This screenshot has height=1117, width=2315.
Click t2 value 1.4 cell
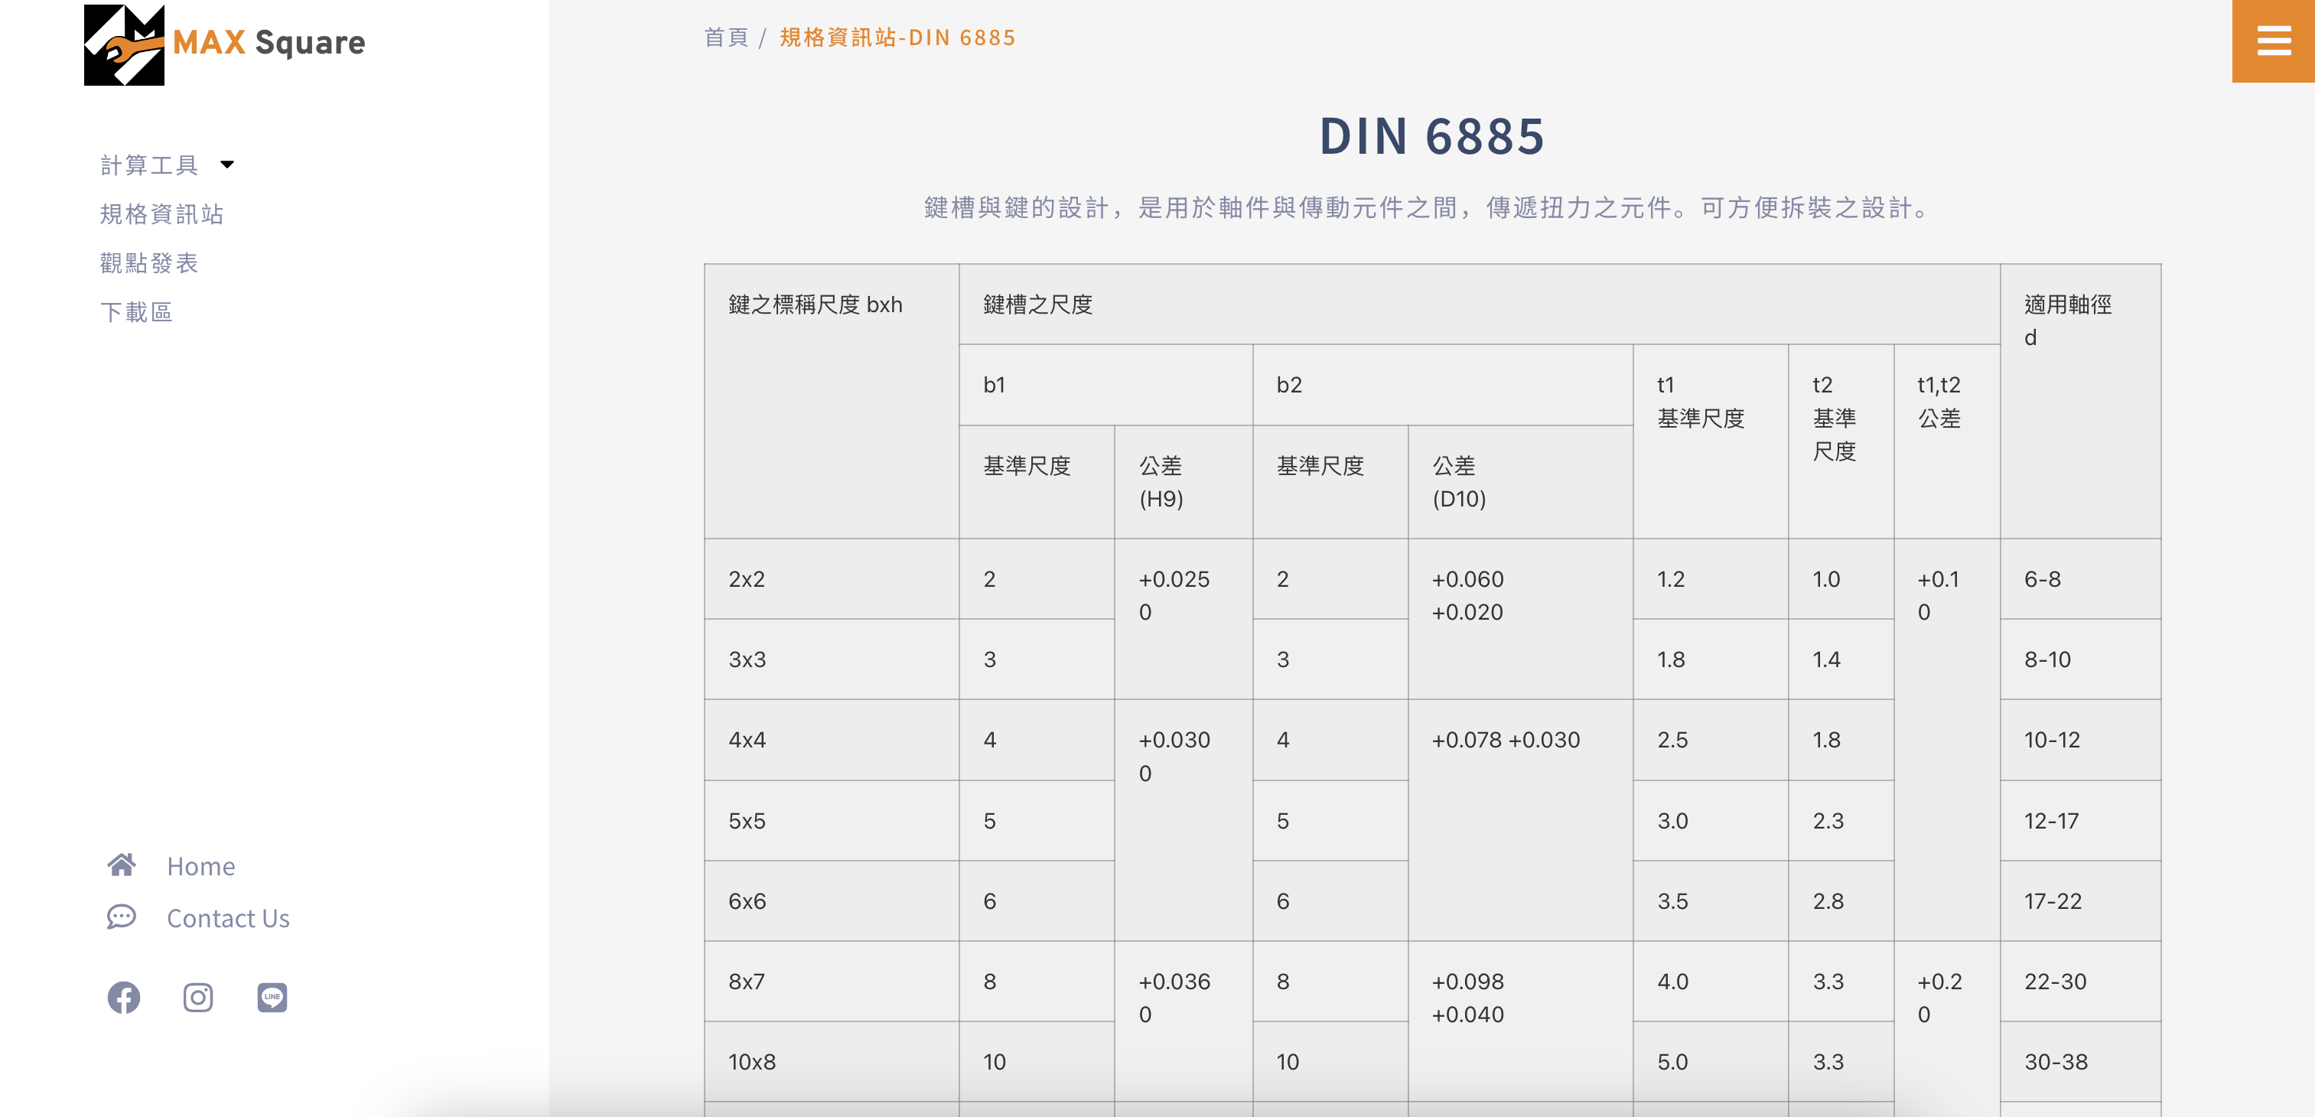click(x=1841, y=659)
